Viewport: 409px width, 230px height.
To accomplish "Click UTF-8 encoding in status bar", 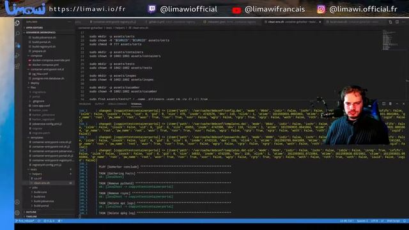I will pyautogui.click(x=374, y=221).
